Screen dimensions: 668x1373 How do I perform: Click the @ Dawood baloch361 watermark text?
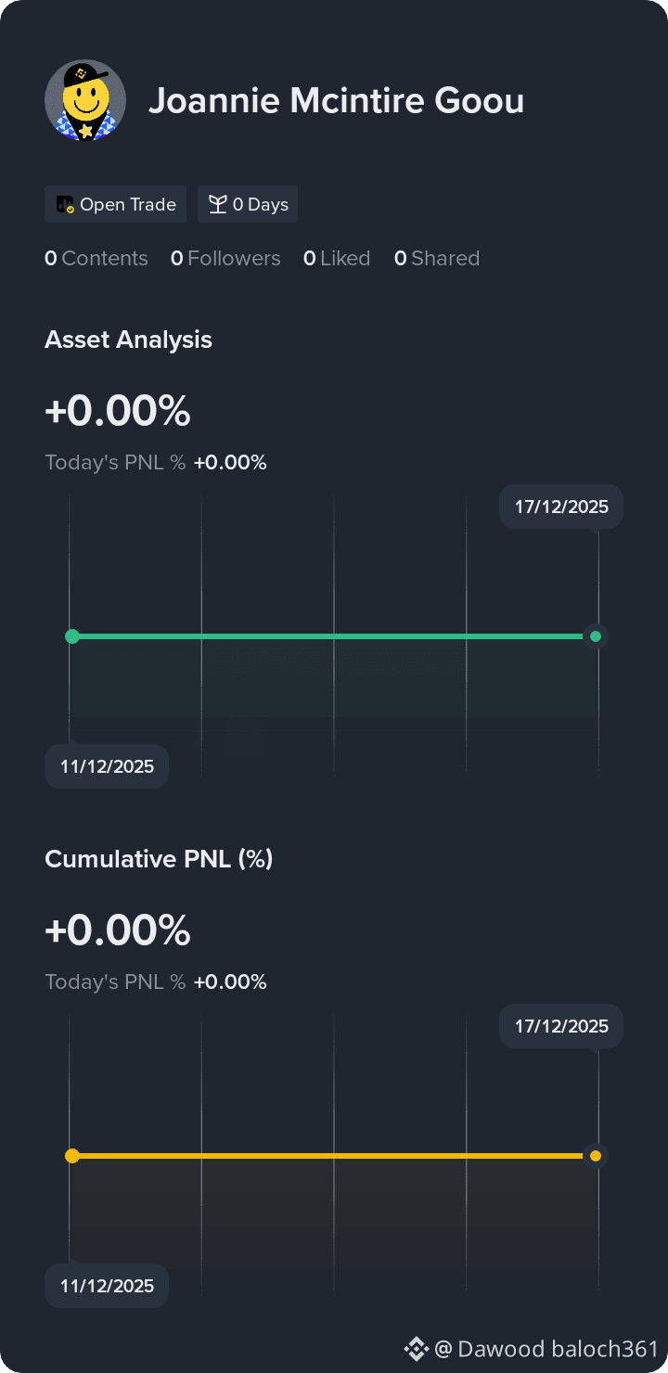click(x=546, y=1349)
